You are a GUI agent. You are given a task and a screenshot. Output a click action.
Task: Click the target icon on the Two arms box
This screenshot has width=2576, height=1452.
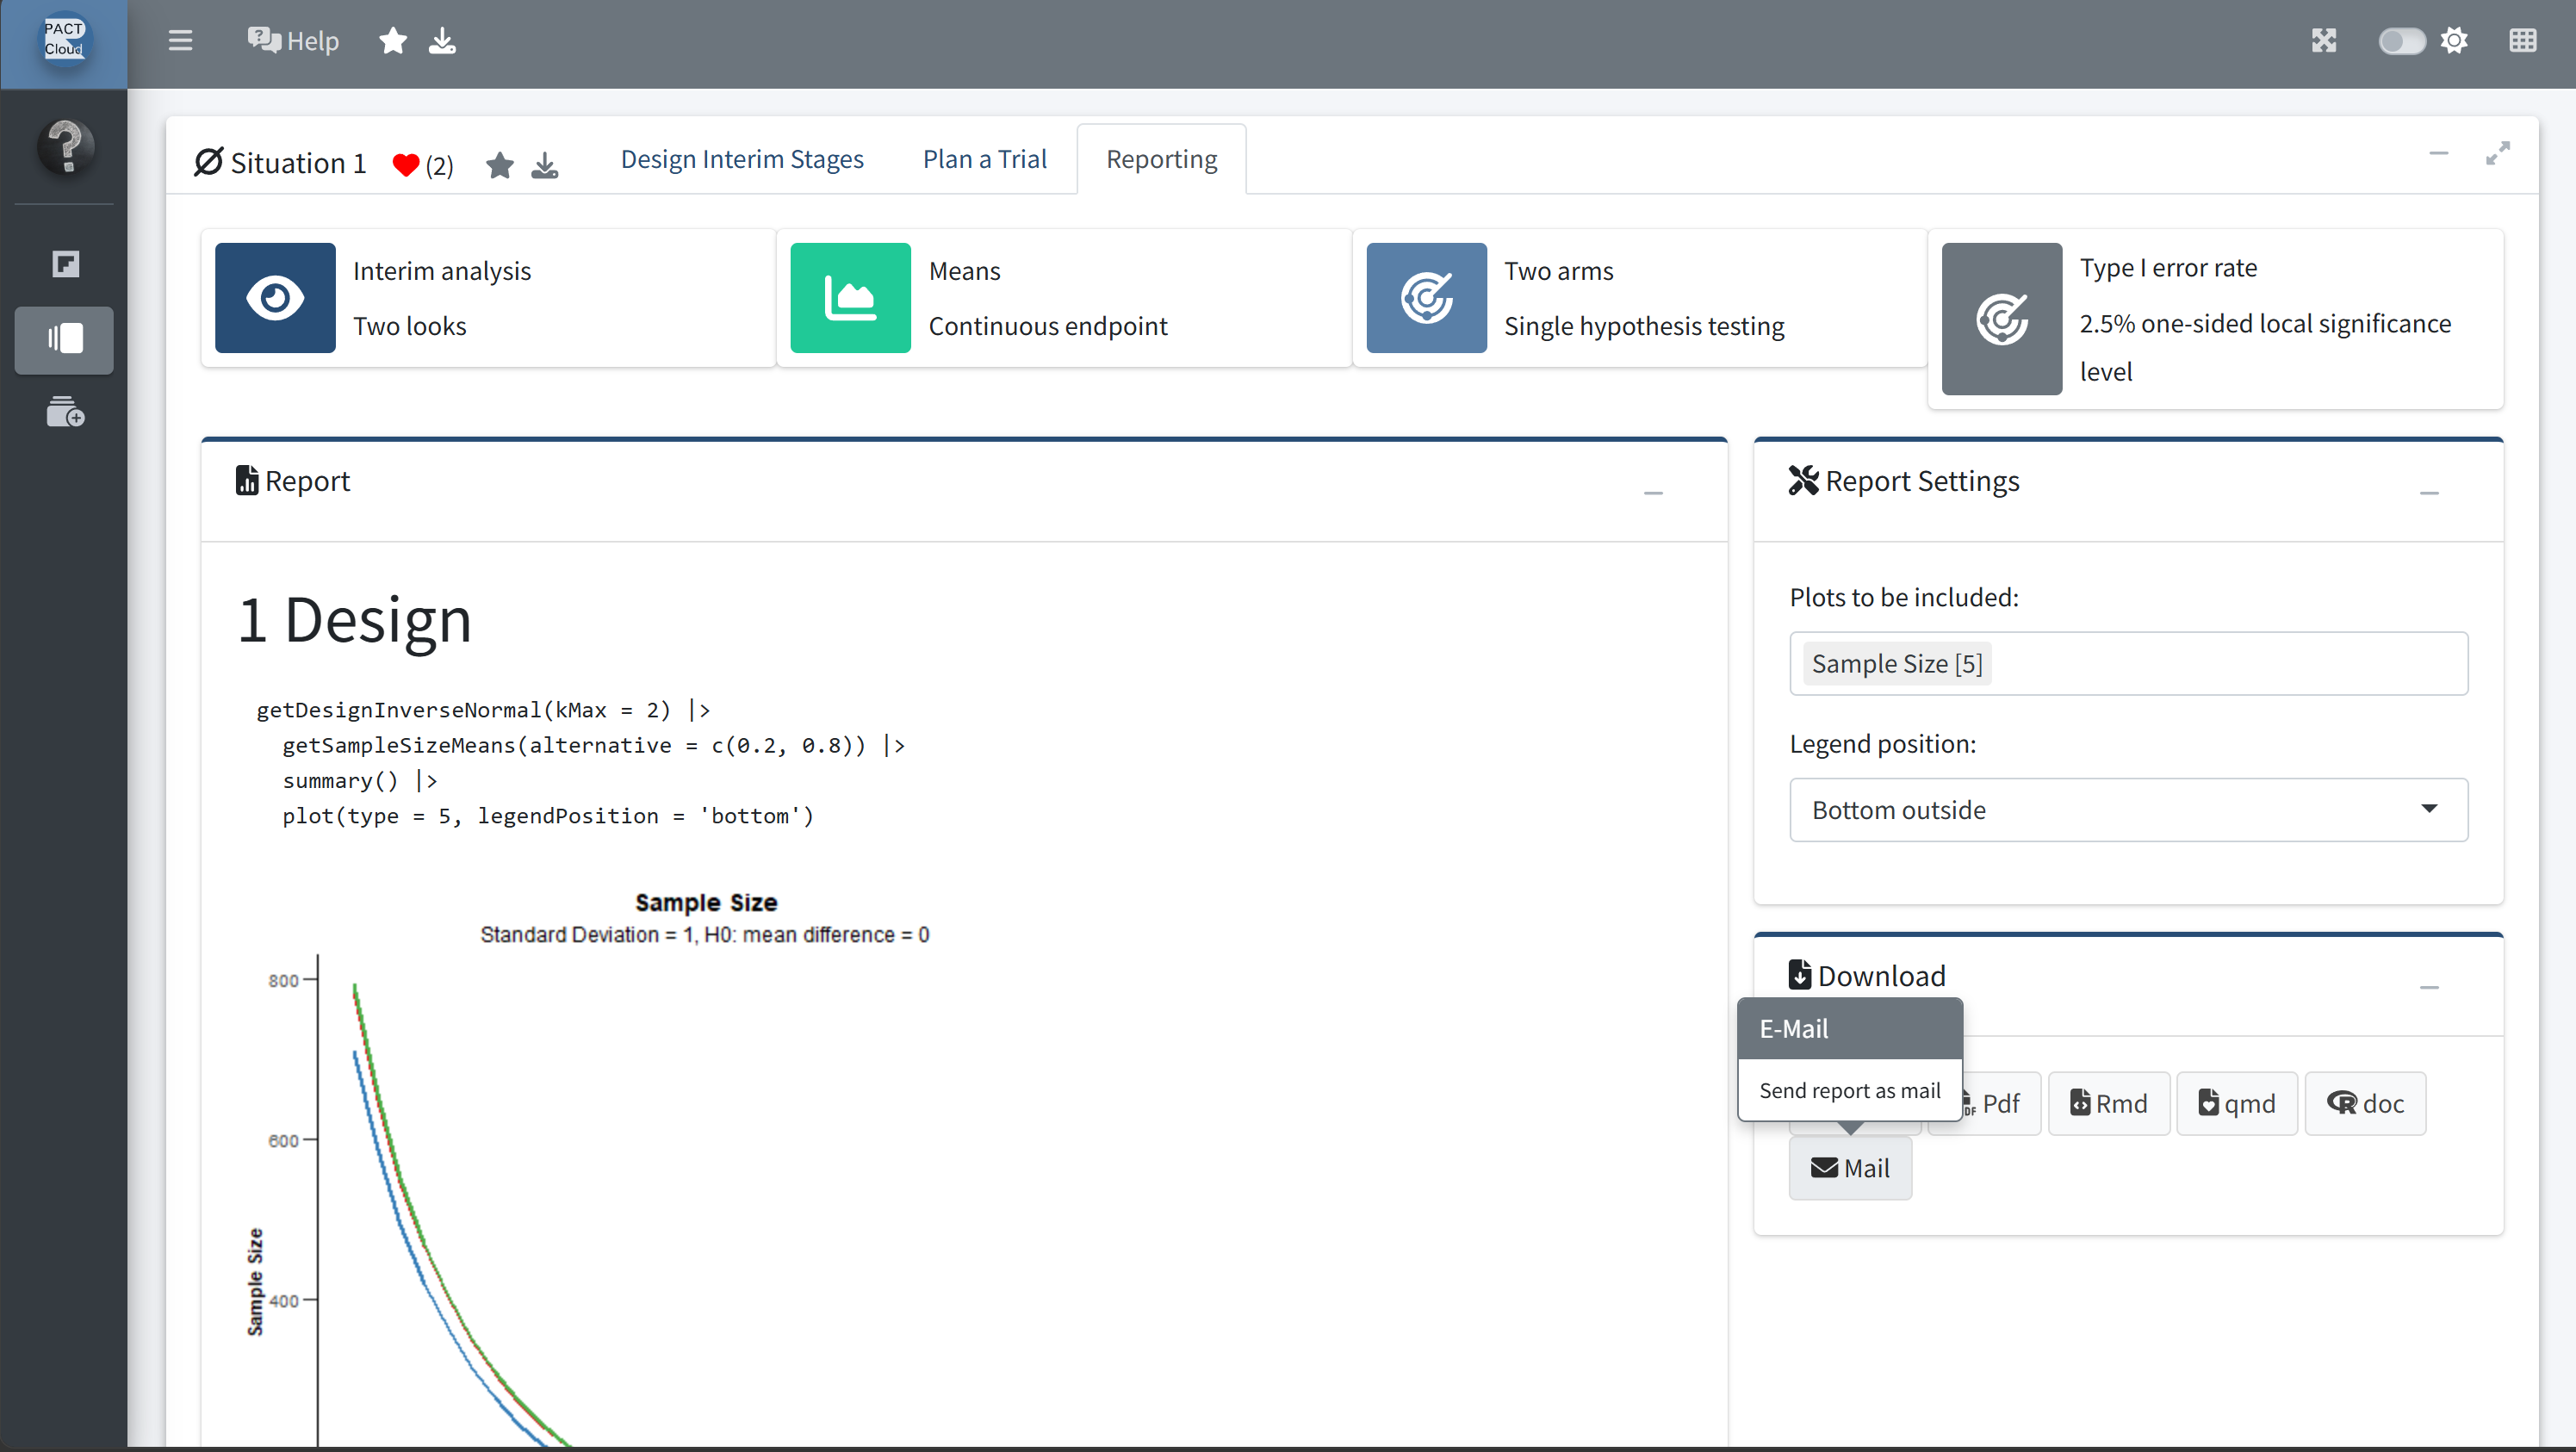1426,298
